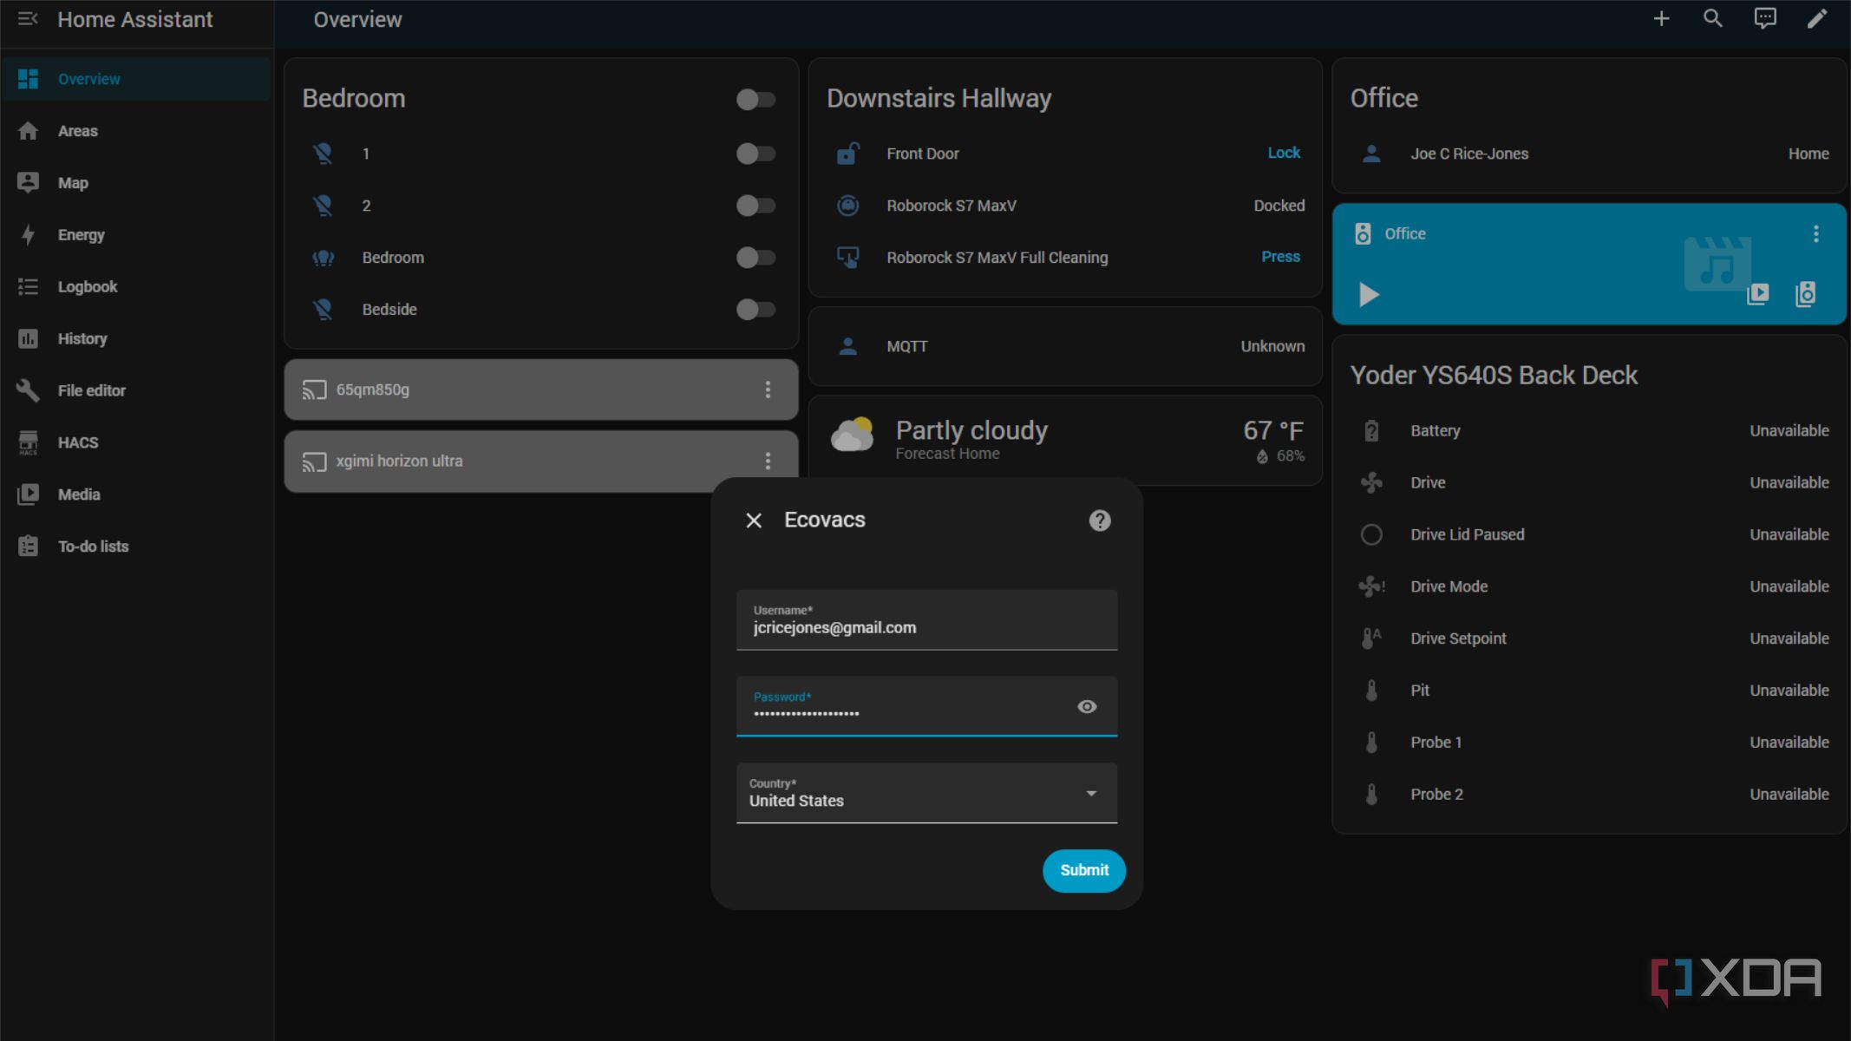Open the Office media player three-dot menu
The height and width of the screenshot is (1041, 1851).
(1815, 233)
